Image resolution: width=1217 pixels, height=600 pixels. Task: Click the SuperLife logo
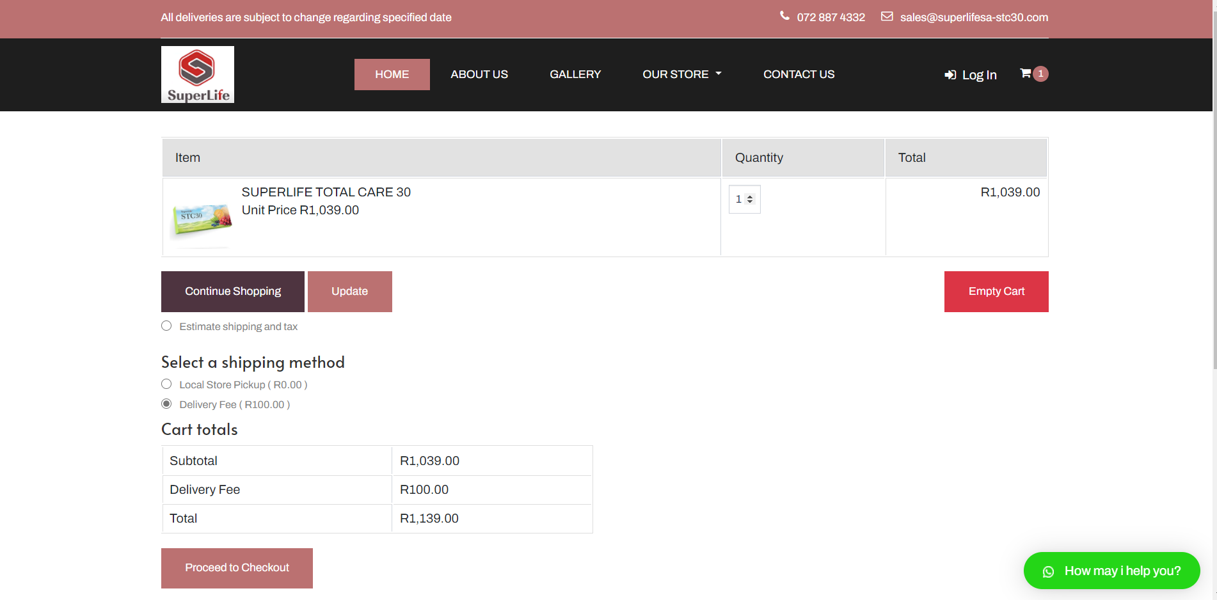[197, 74]
